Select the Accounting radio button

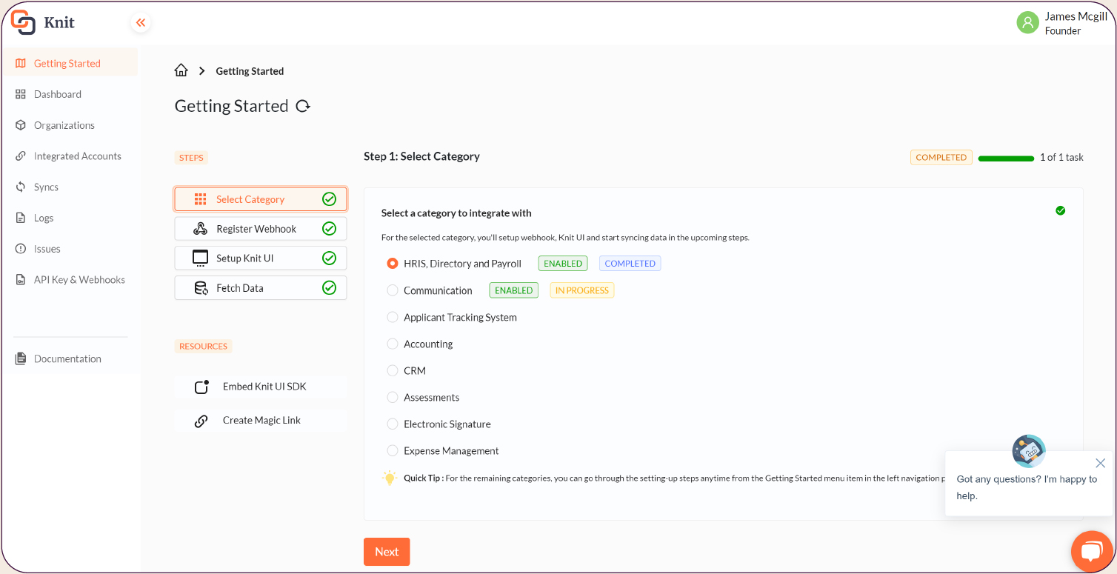point(393,344)
